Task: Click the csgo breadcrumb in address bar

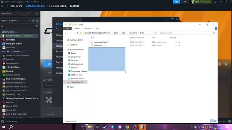Action: [123, 33]
